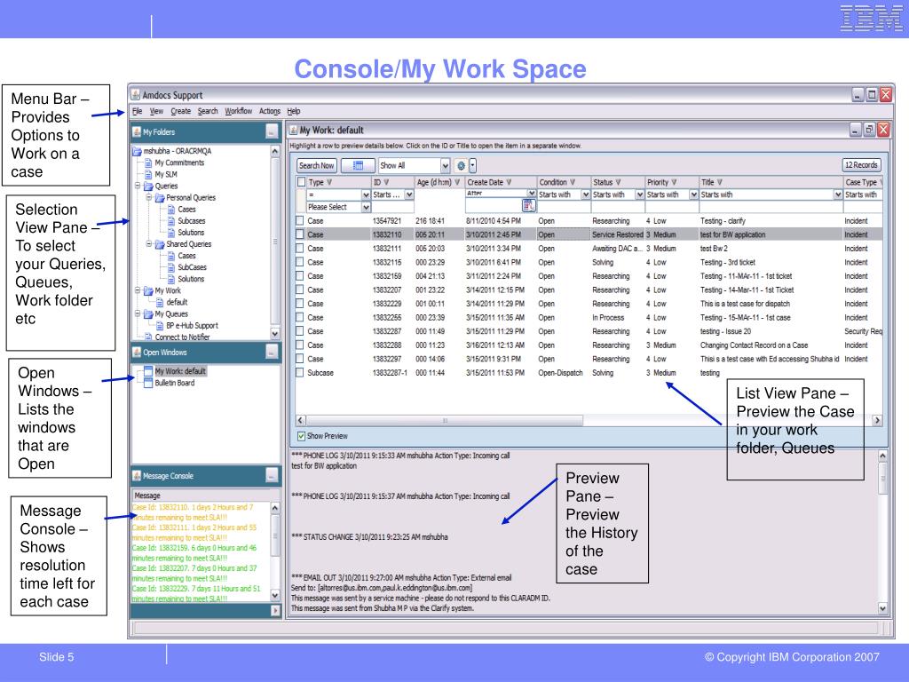Screen dimensions: 909x682
Task: Click My Commitments document icon
Action: [148, 163]
